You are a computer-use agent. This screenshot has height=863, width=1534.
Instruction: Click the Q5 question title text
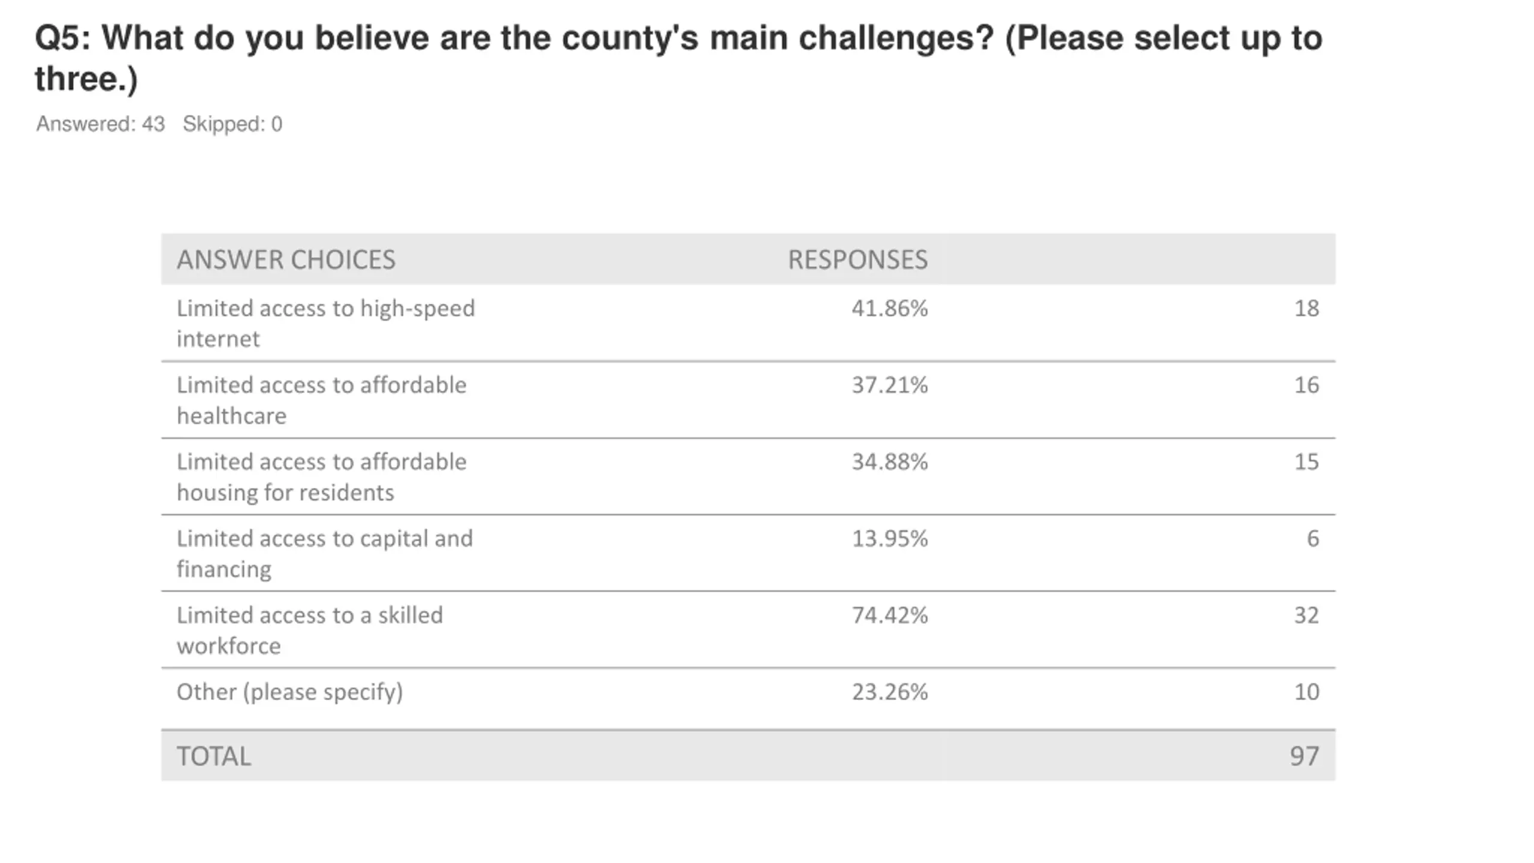(x=678, y=58)
